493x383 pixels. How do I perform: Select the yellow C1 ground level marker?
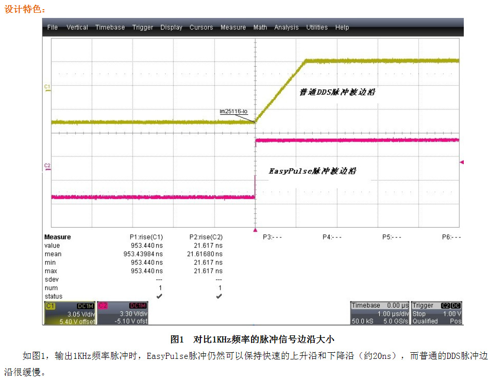point(47,88)
